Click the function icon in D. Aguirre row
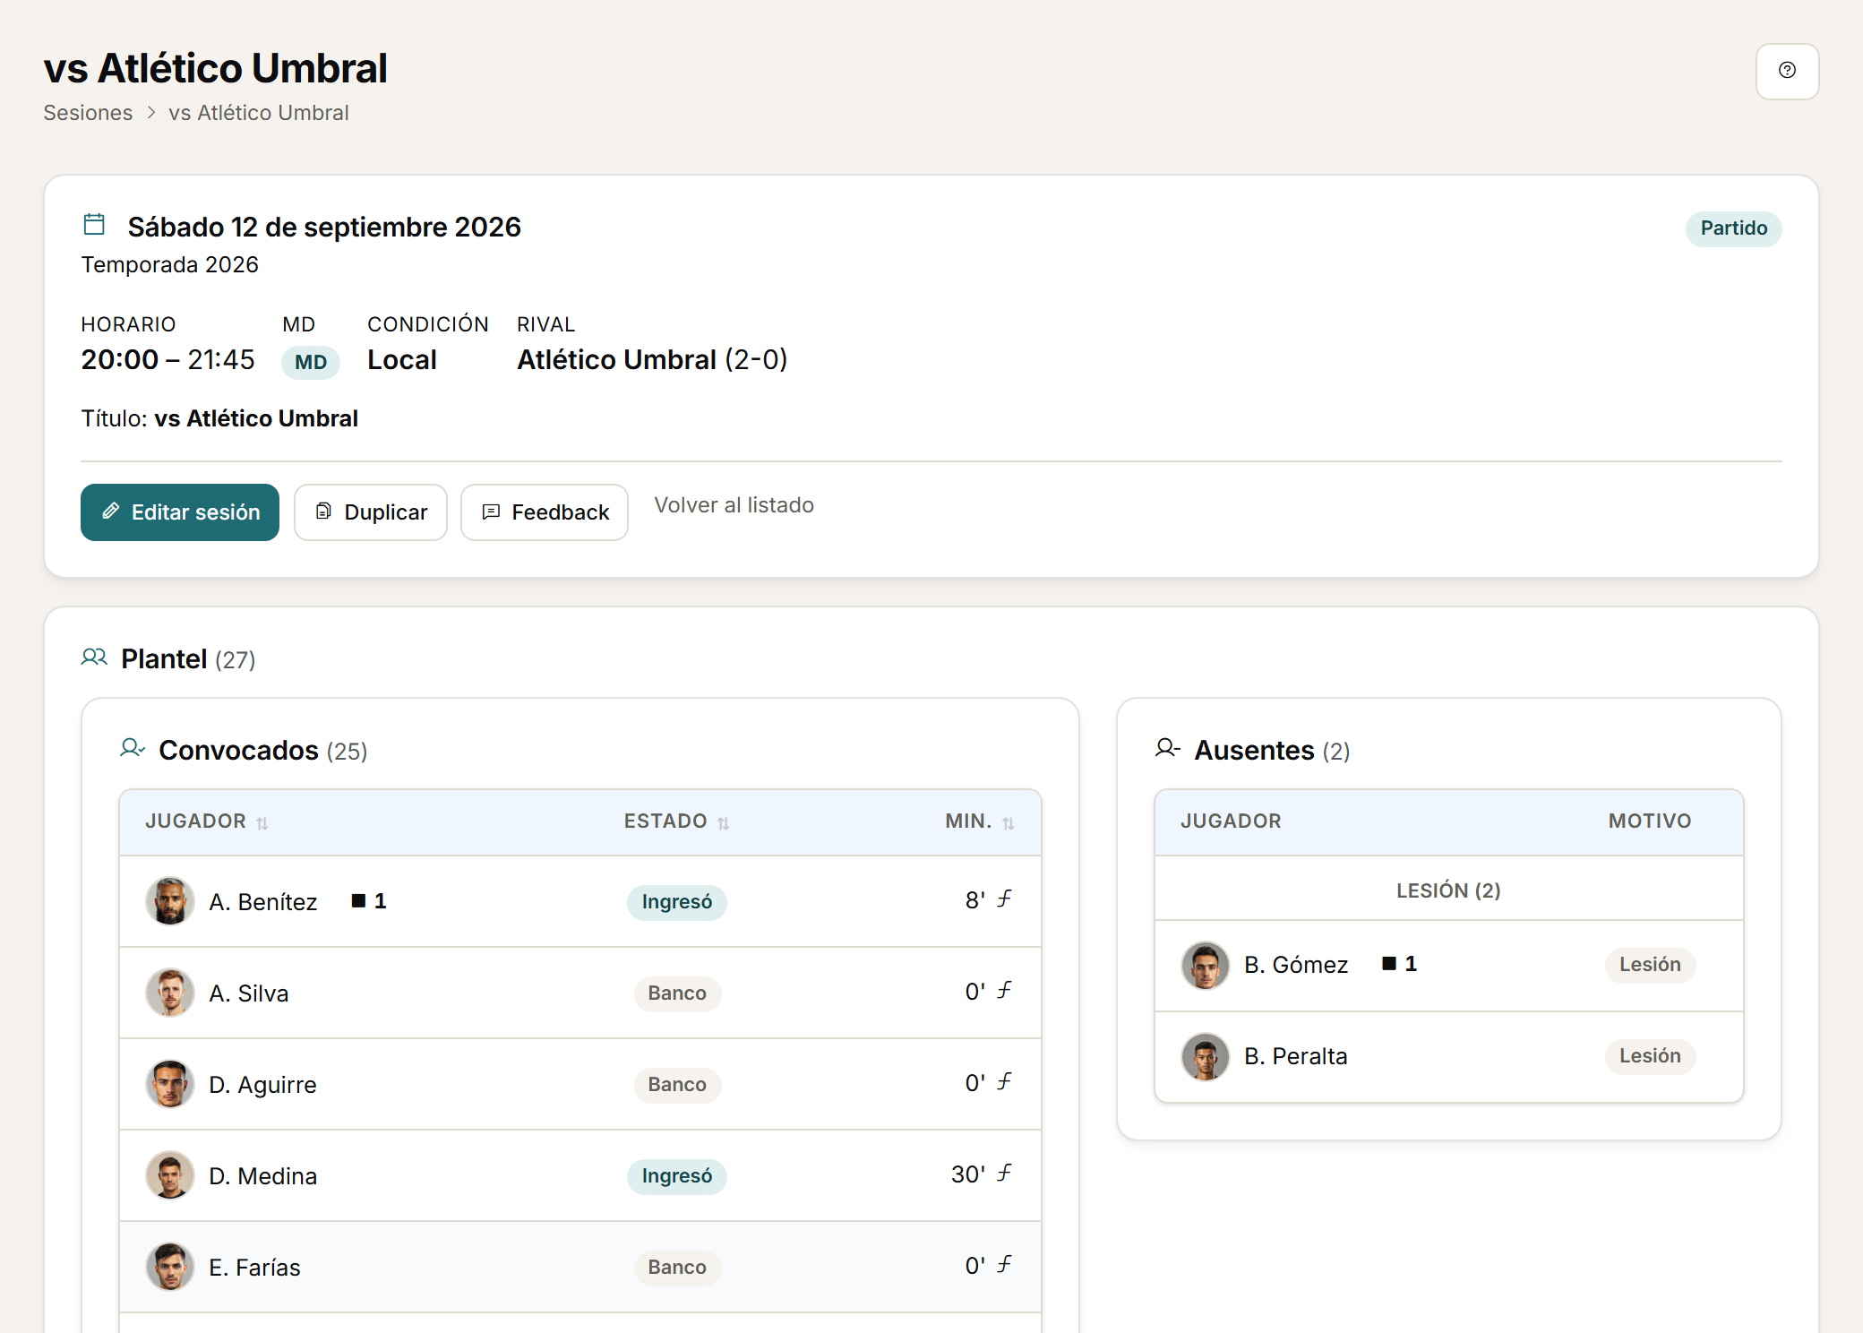1863x1333 pixels. click(1005, 1081)
